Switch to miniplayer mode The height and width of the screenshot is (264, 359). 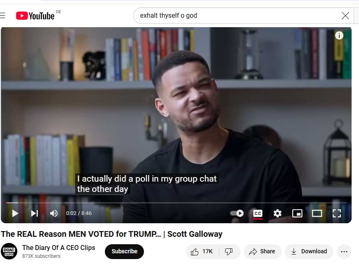[x=297, y=213]
